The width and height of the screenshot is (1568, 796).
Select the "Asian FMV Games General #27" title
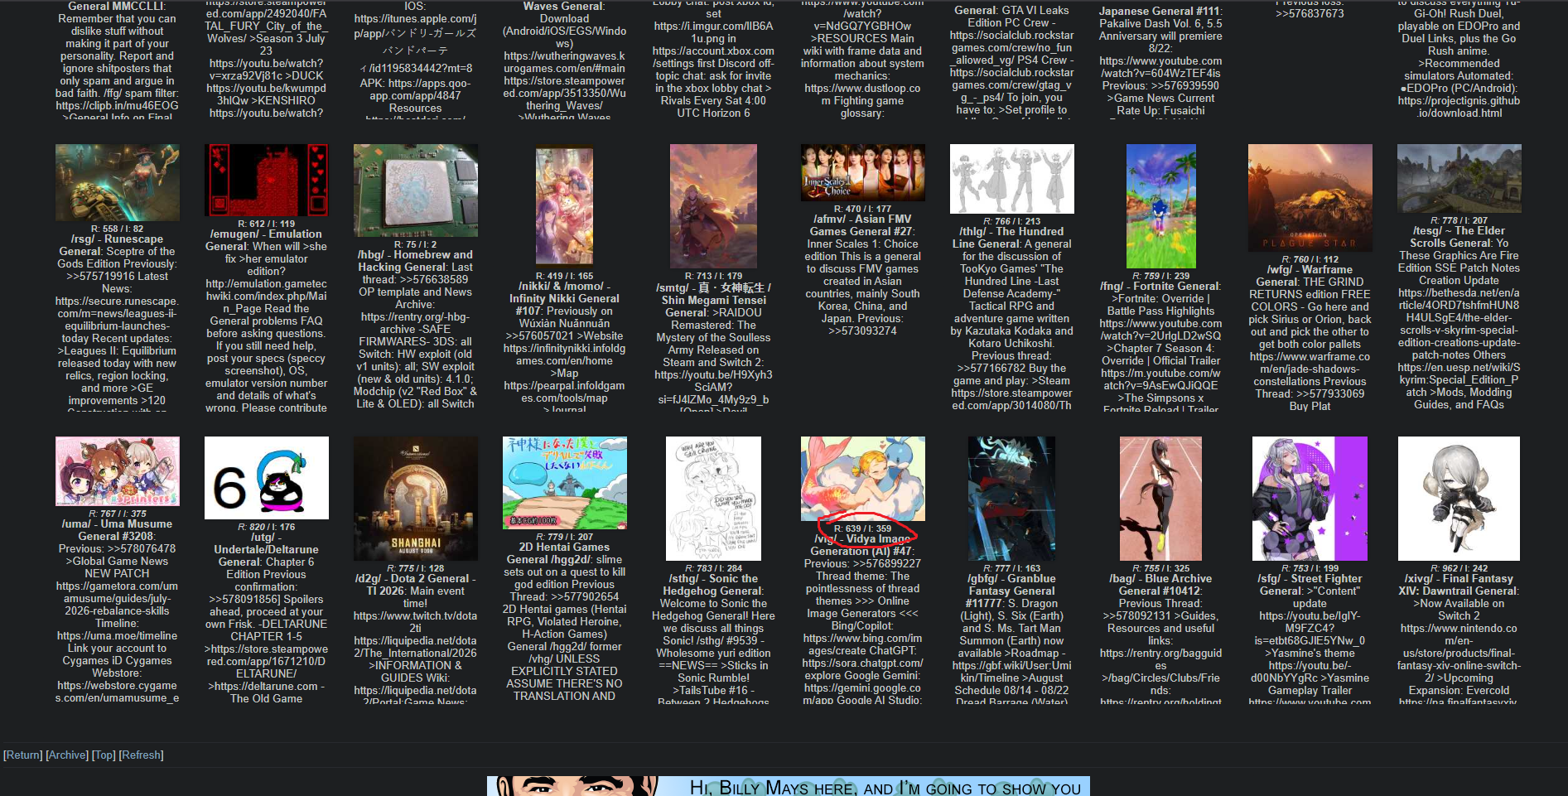point(862,225)
